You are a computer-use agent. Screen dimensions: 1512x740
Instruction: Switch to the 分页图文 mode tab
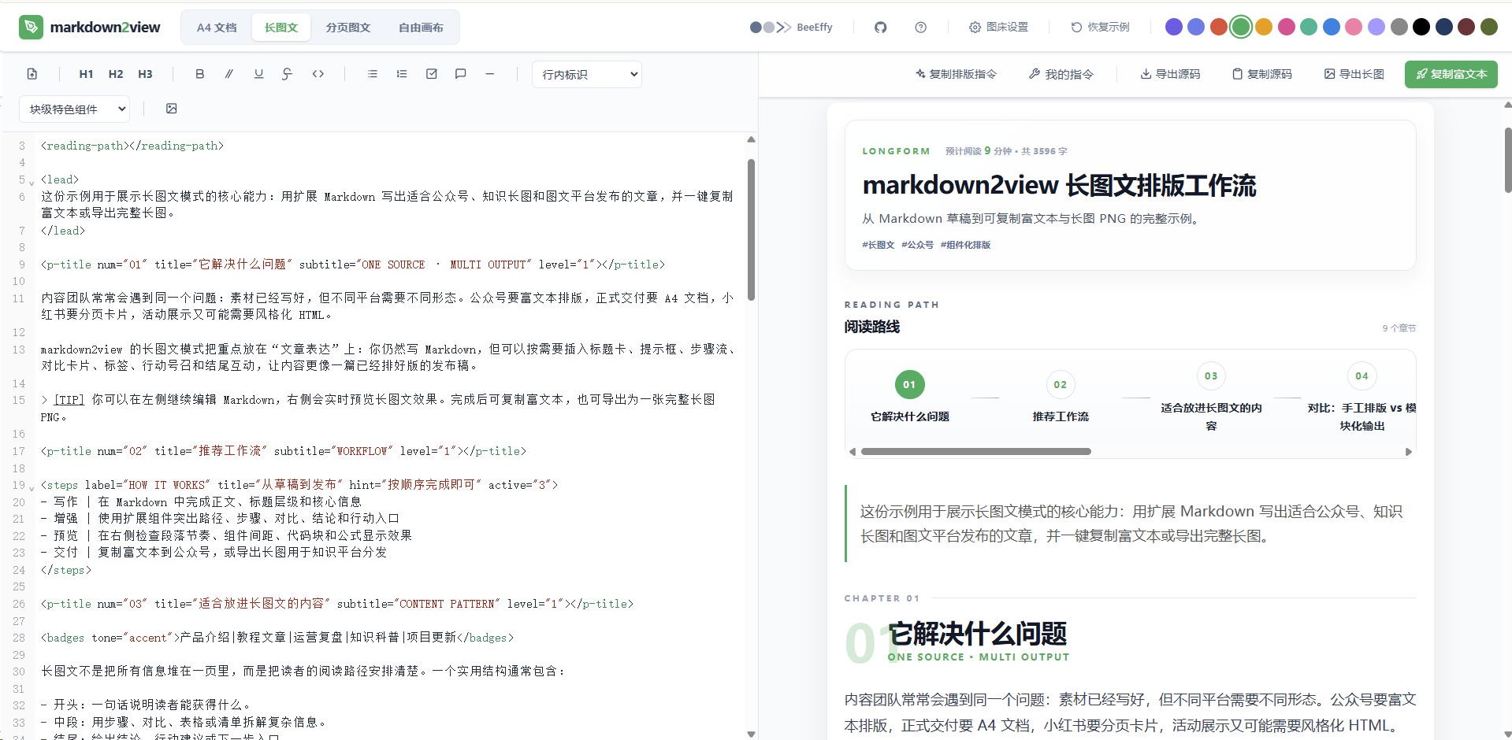[x=348, y=28]
